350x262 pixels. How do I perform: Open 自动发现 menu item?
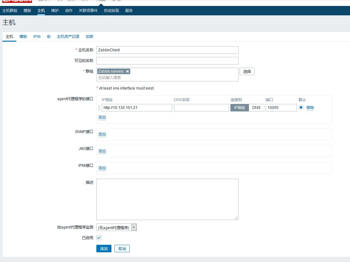[111, 10]
